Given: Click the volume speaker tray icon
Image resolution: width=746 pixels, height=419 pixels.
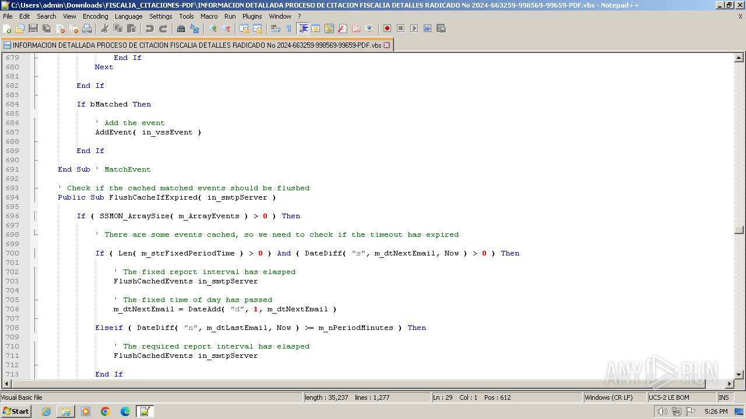Looking at the screenshot, I should [x=662, y=411].
